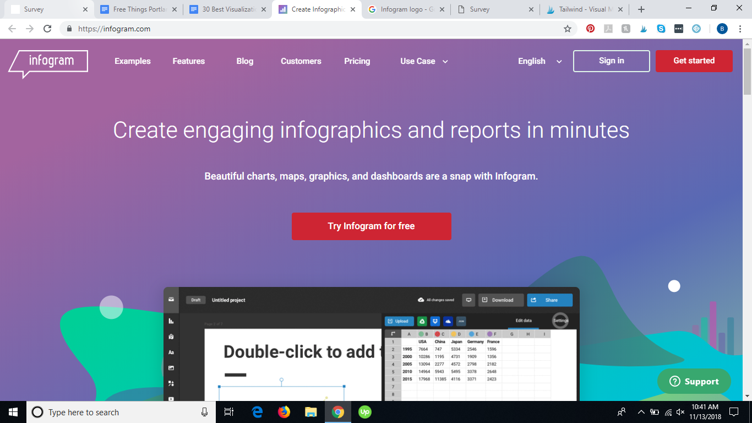
Task: Launch Microsoft Edge from the taskbar
Action: pos(257,412)
